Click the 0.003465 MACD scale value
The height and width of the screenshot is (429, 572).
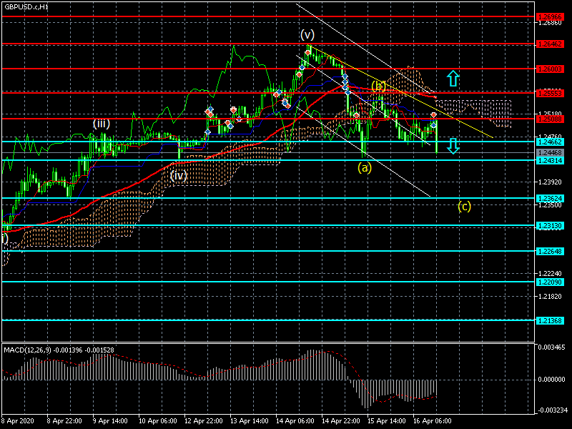point(551,347)
